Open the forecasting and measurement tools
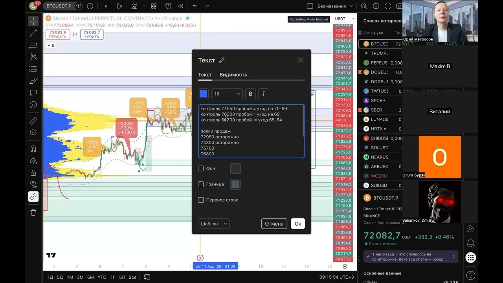 click(33, 69)
